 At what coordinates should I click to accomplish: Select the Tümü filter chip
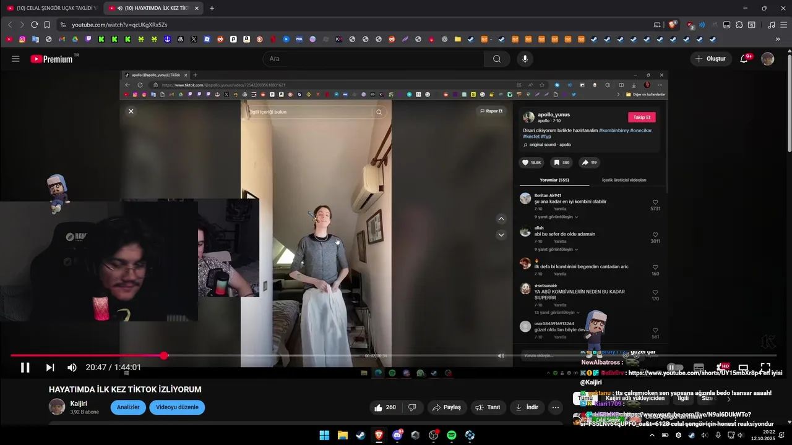[x=585, y=399]
